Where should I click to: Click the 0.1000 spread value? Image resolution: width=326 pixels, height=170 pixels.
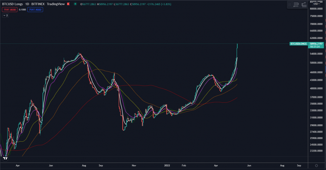coord(22,9)
